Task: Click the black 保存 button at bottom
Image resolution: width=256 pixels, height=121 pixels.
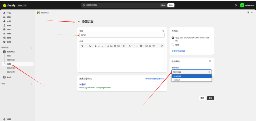Action: tap(210, 98)
